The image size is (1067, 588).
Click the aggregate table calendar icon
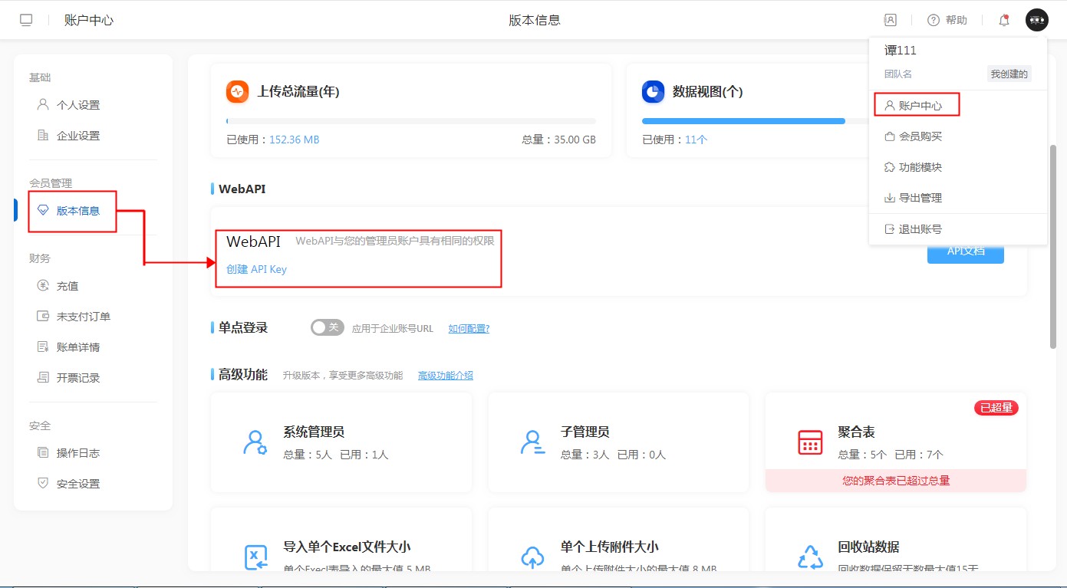(x=810, y=442)
